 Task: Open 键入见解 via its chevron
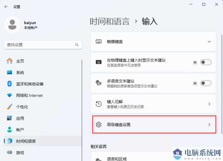209,104
